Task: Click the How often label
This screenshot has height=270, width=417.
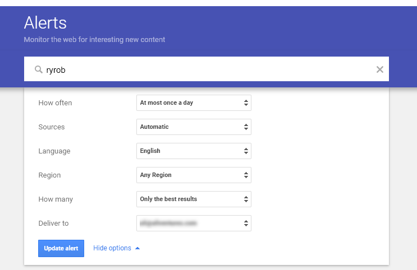Action: [x=55, y=103]
